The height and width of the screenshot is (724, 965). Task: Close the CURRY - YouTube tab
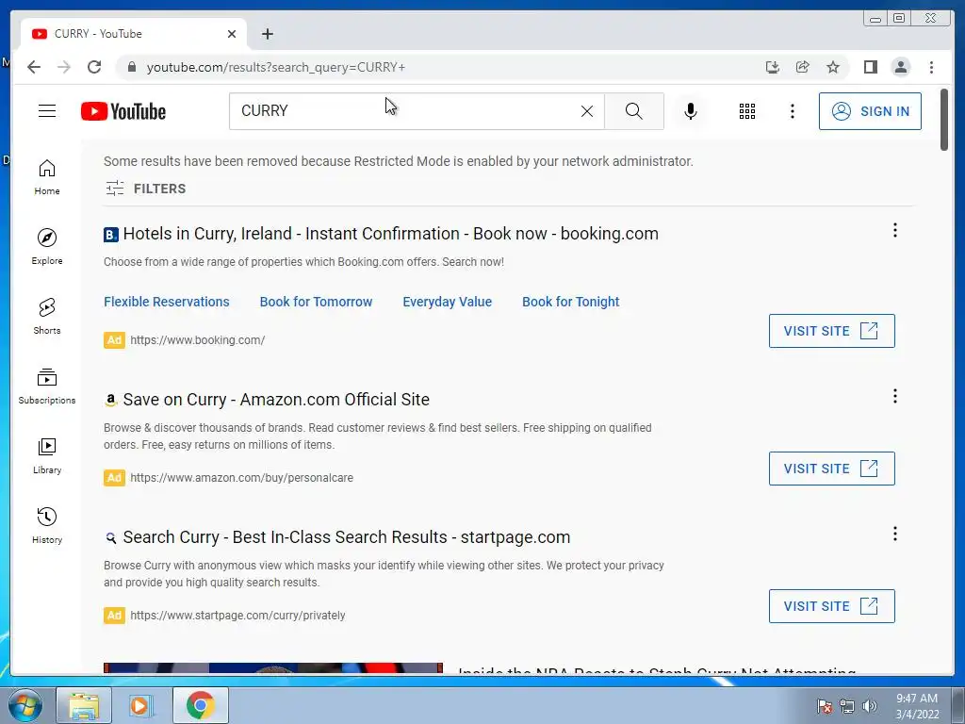[x=232, y=34]
